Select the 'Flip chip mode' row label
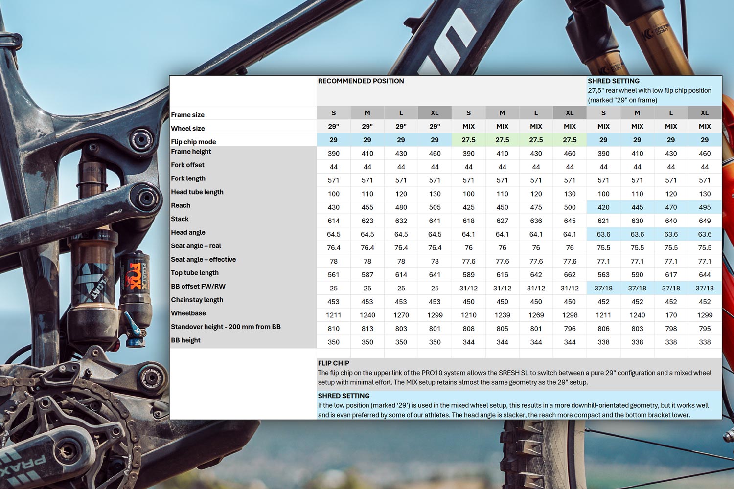734x489 pixels. (193, 142)
